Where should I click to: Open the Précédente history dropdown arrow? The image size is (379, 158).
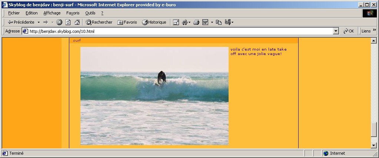[39, 22]
